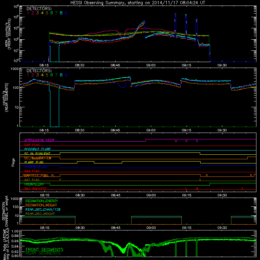Click the 0.90 y-axis tick of livetime plot
260x260 pixels.
pyautogui.click(x=15, y=256)
